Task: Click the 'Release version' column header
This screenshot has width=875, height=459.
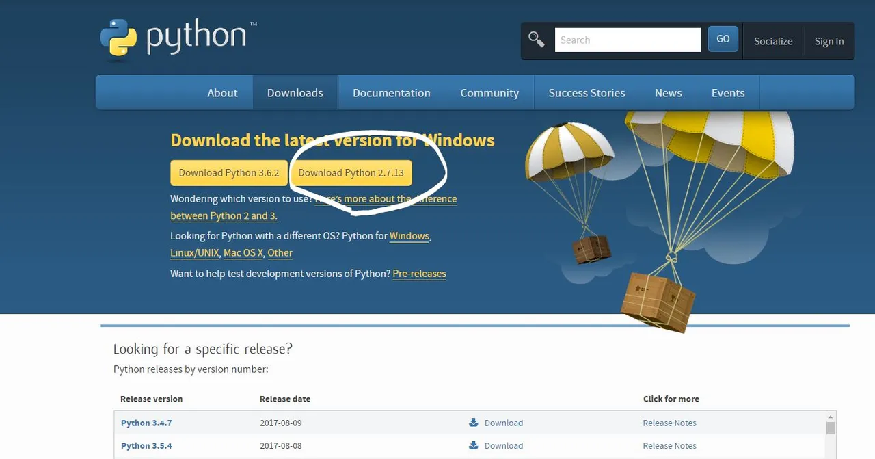Action: 152,399
